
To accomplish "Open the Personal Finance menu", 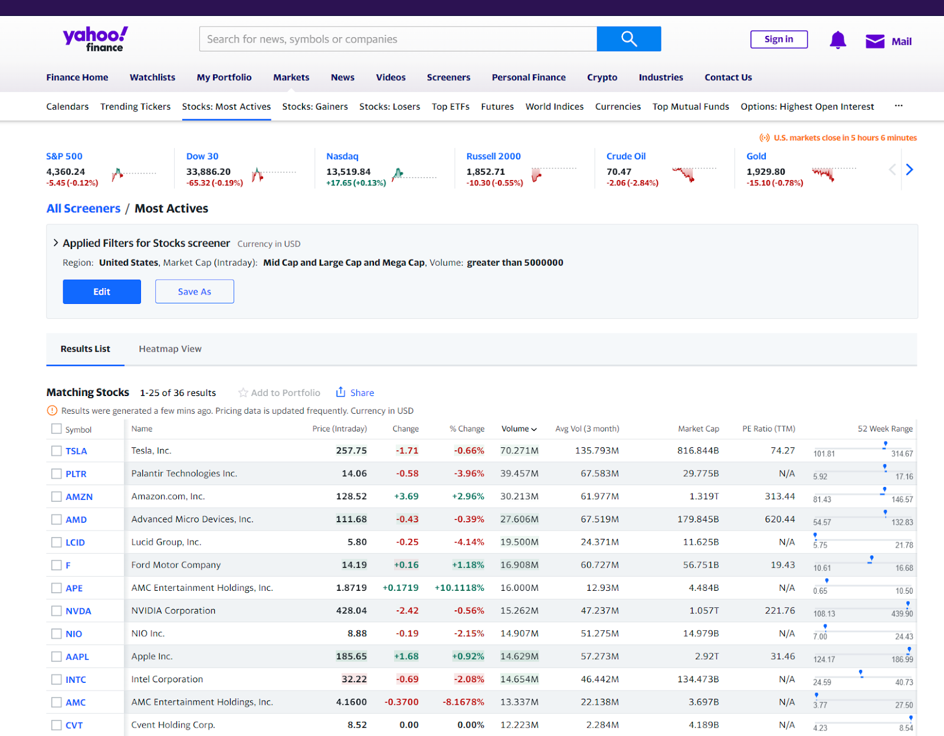I will (x=529, y=77).
